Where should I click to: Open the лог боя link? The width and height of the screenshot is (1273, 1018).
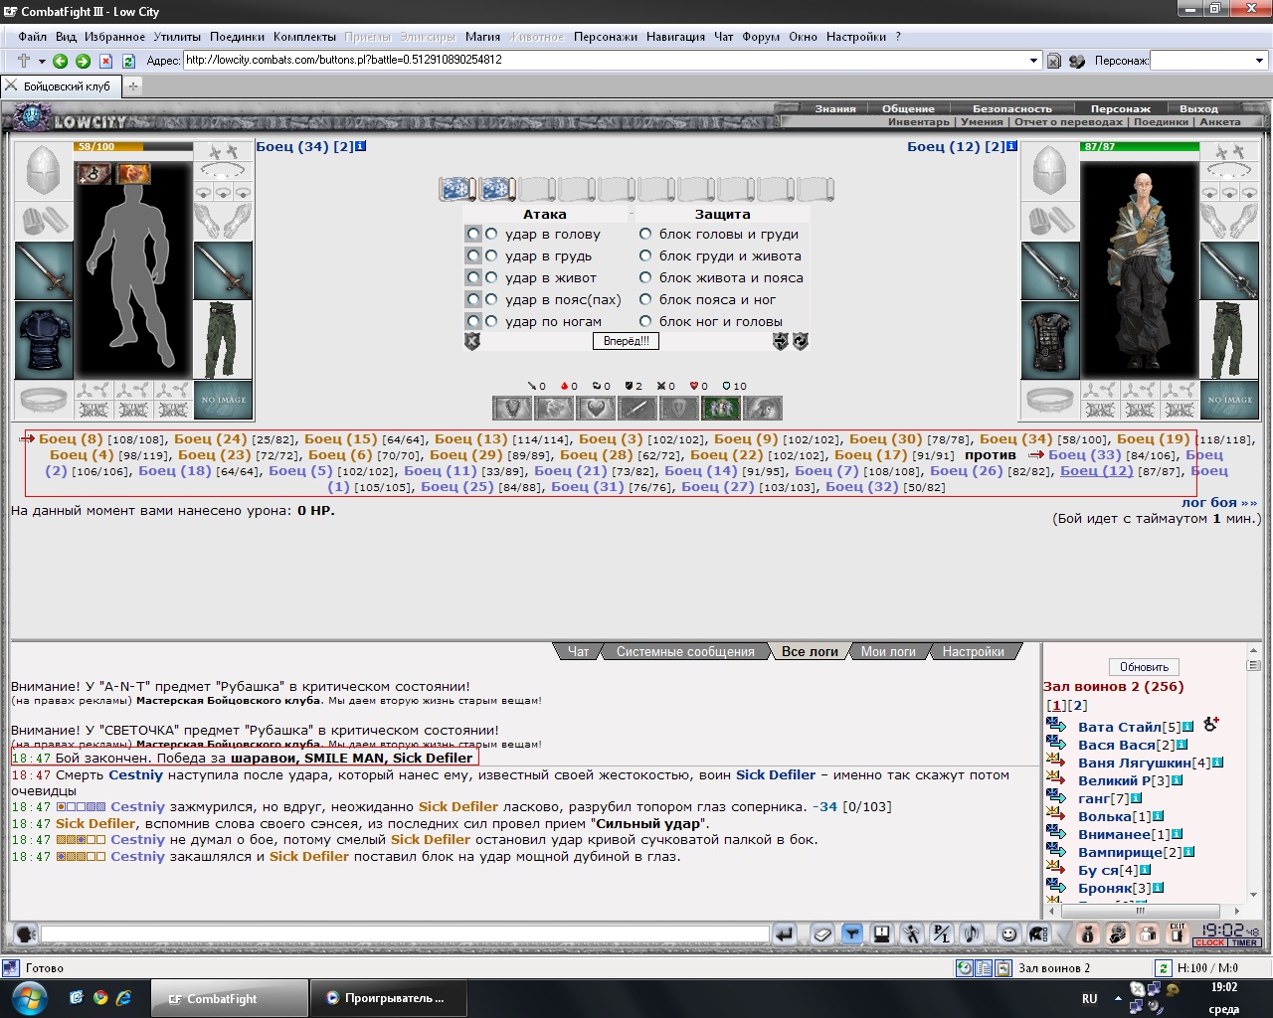(1219, 503)
